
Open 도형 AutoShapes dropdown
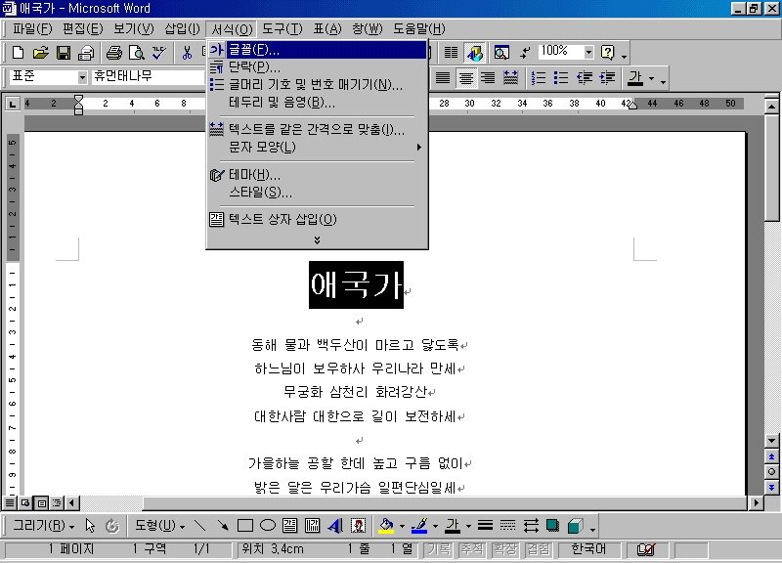[x=160, y=525]
